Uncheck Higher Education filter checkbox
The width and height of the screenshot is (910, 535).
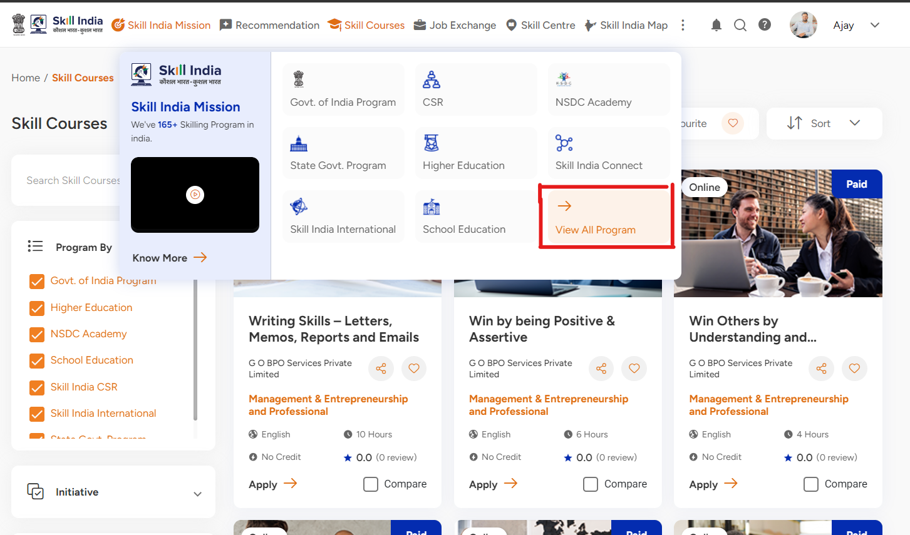[37, 308]
